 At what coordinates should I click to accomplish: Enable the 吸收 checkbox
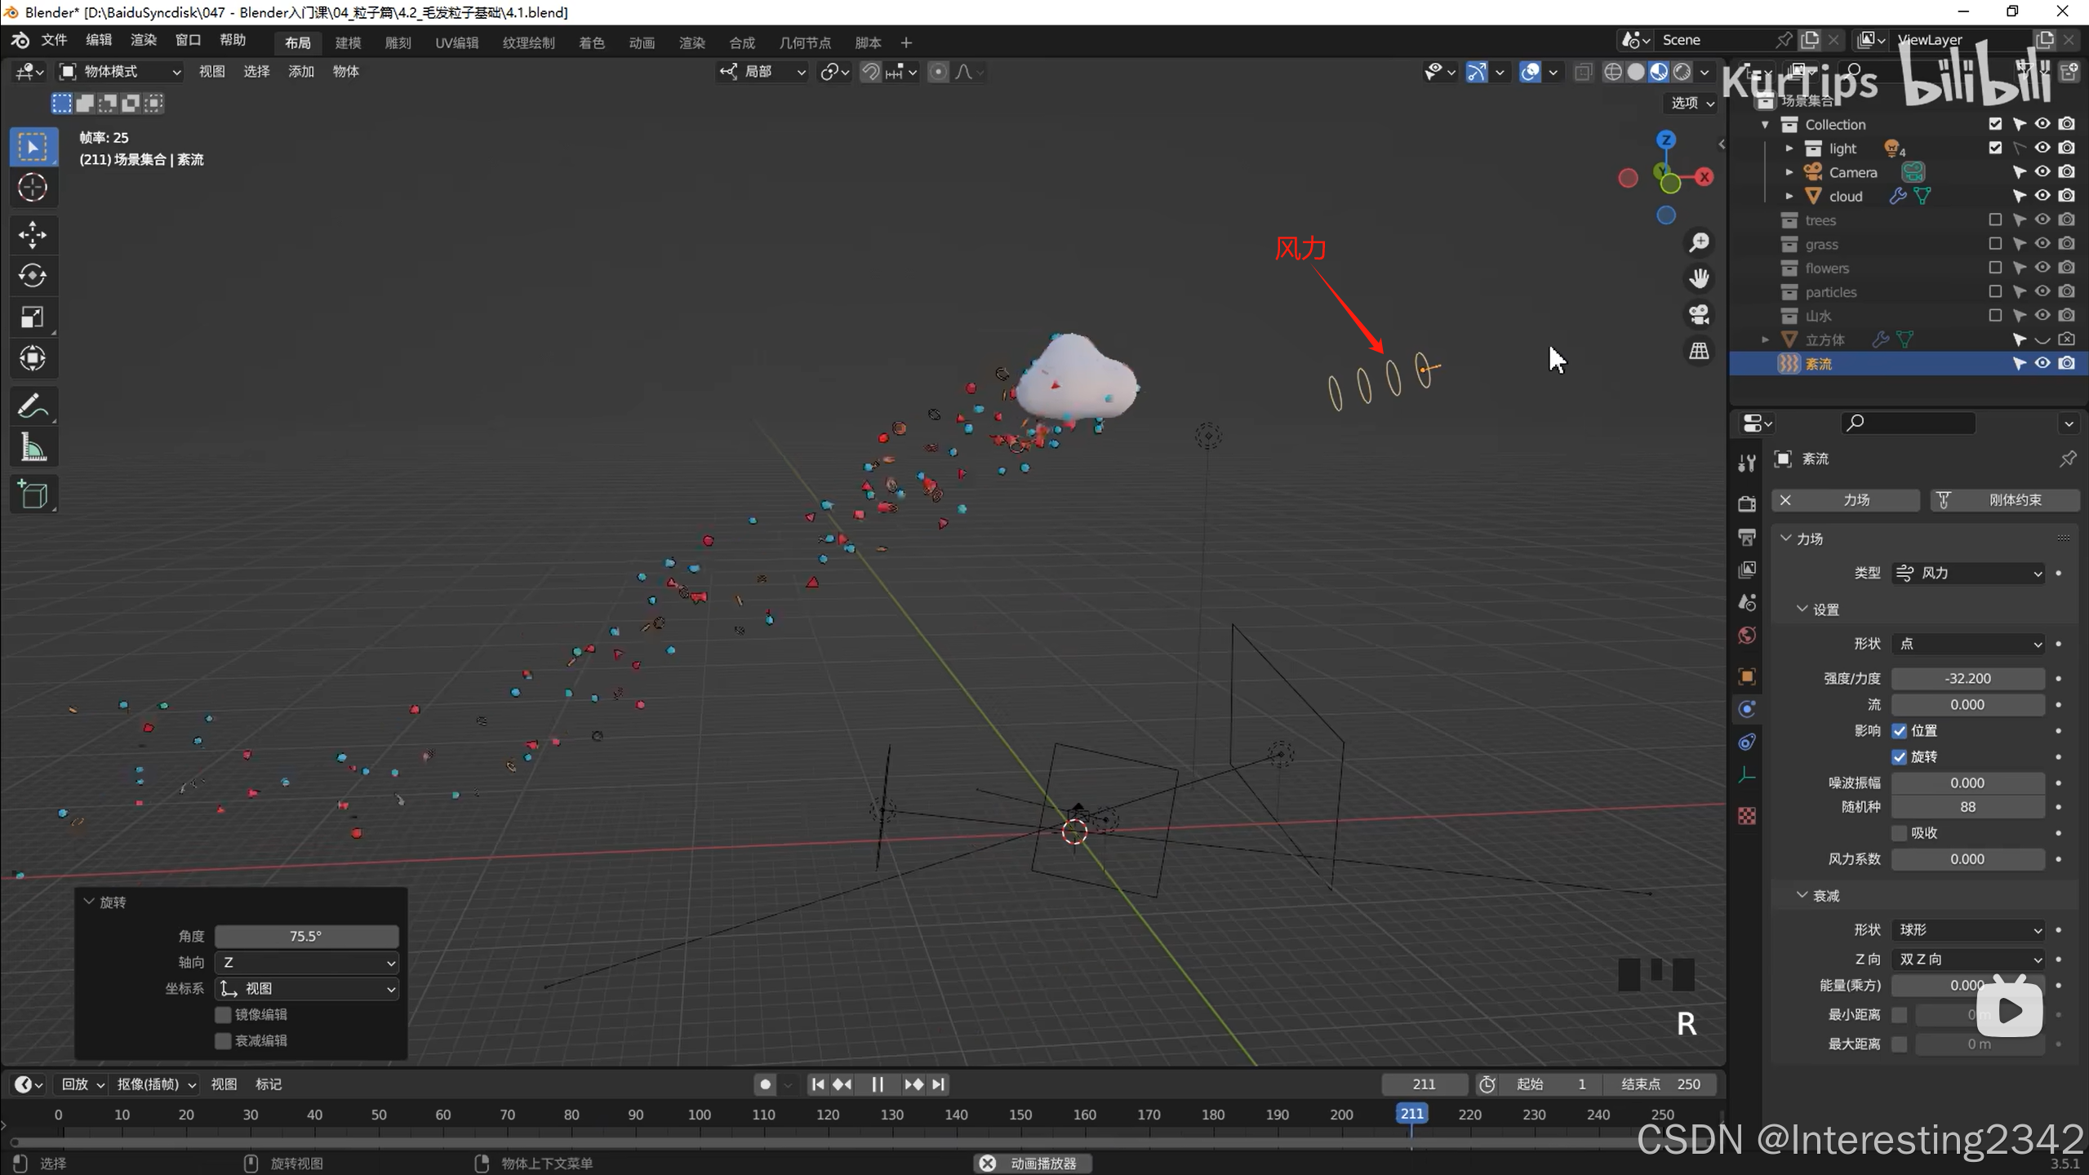pyautogui.click(x=1900, y=833)
